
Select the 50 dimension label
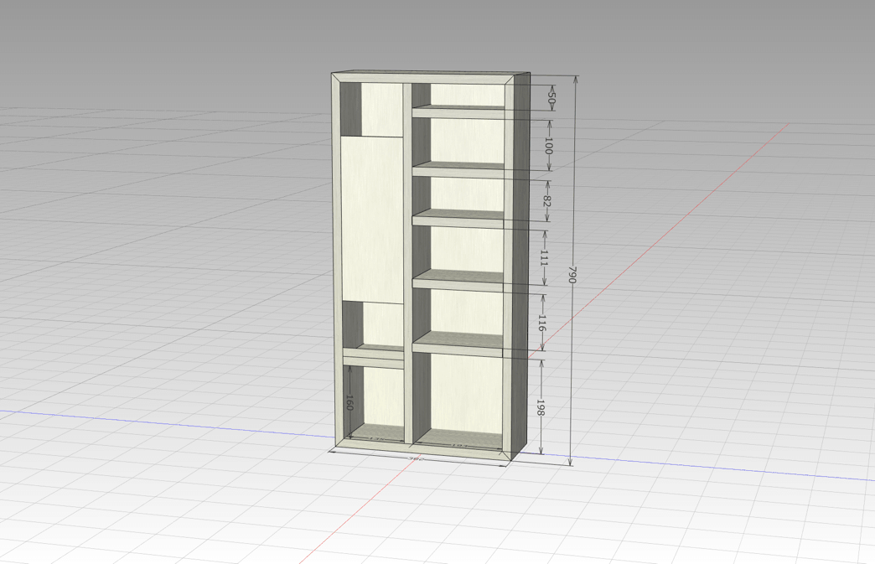(x=551, y=99)
